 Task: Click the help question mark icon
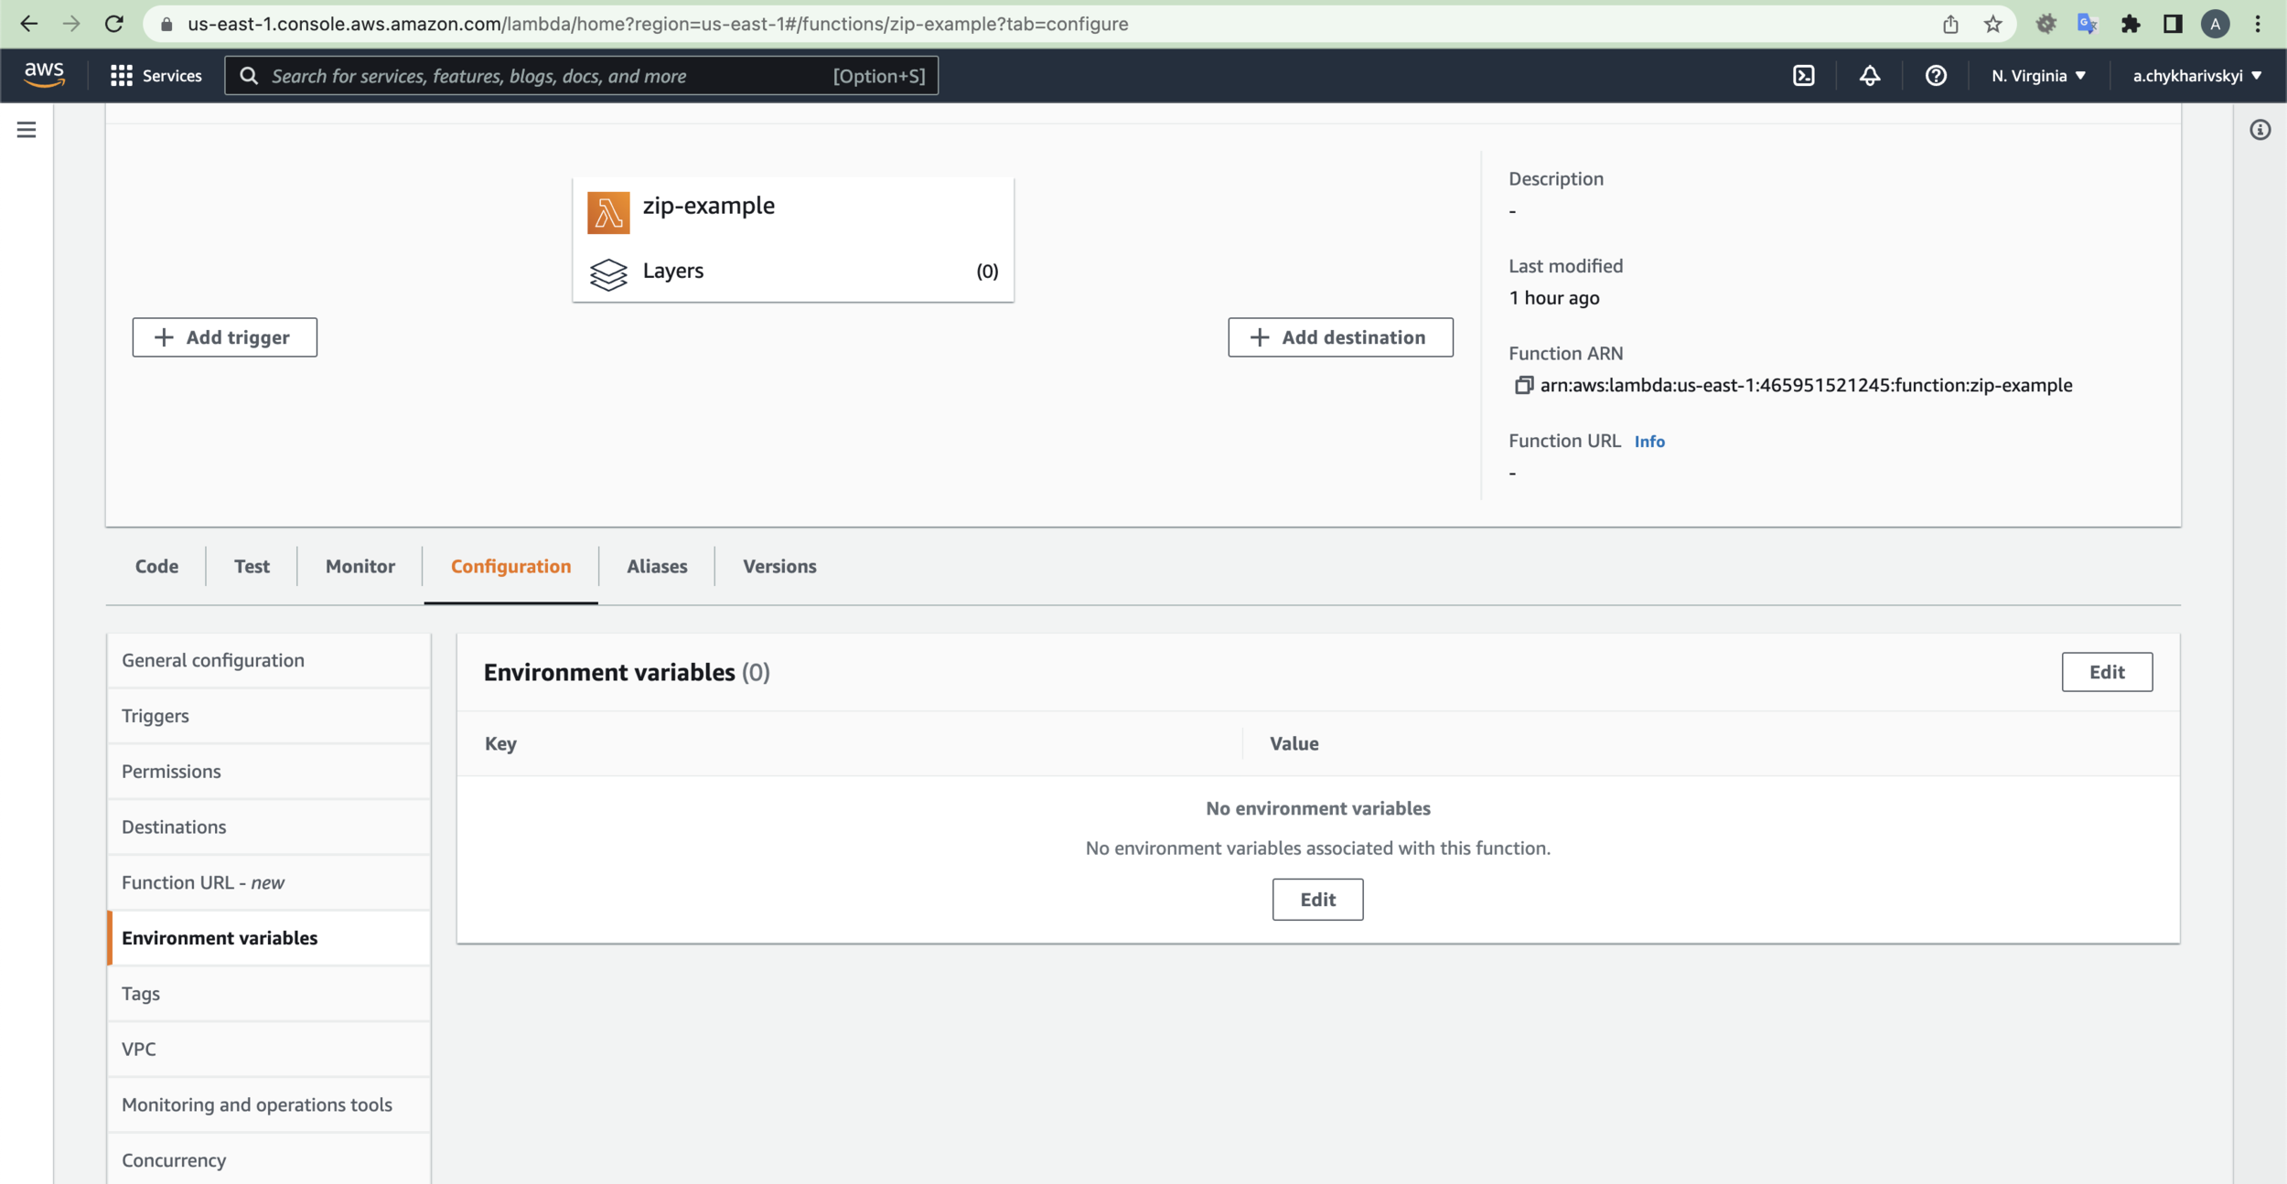(x=1935, y=76)
